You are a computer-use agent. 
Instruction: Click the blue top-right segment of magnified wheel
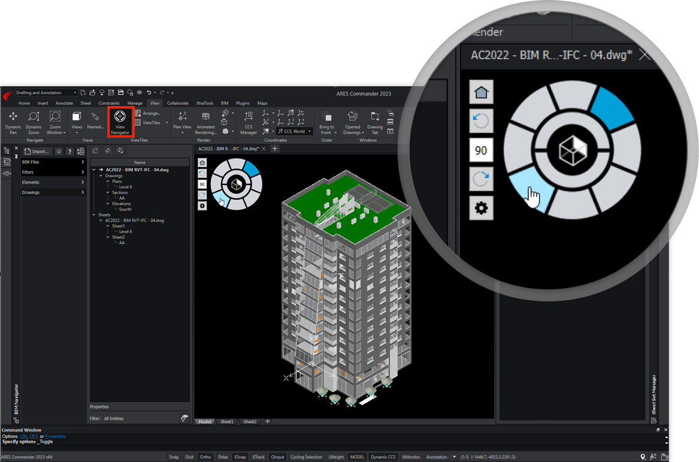click(612, 108)
